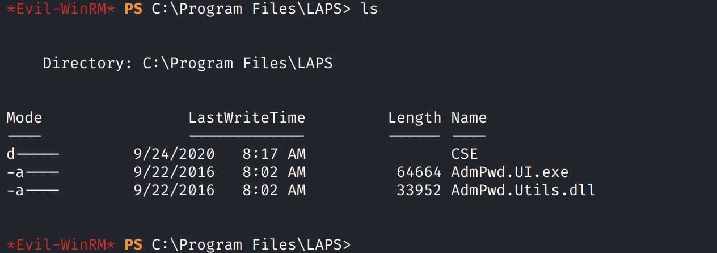This screenshot has width=717, height=253.
Task: Click the 9/24/2020 date of CSE
Action: [x=174, y=154]
